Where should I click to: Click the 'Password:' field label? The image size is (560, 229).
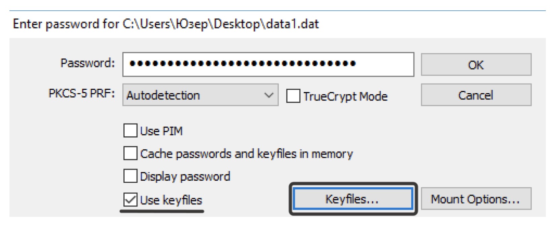pos(87,63)
